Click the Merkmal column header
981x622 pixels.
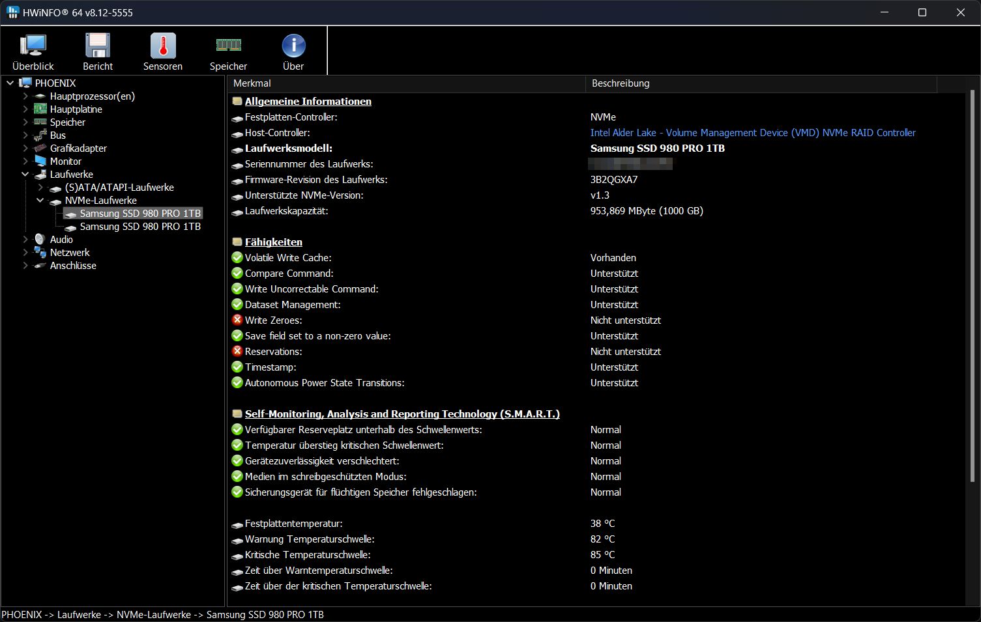point(406,83)
